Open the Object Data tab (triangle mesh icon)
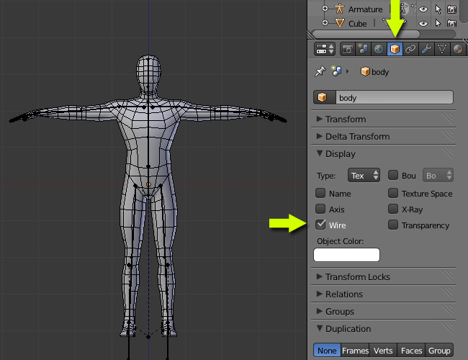The width and height of the screenshot is (468, 360). [x=442, y=49]
